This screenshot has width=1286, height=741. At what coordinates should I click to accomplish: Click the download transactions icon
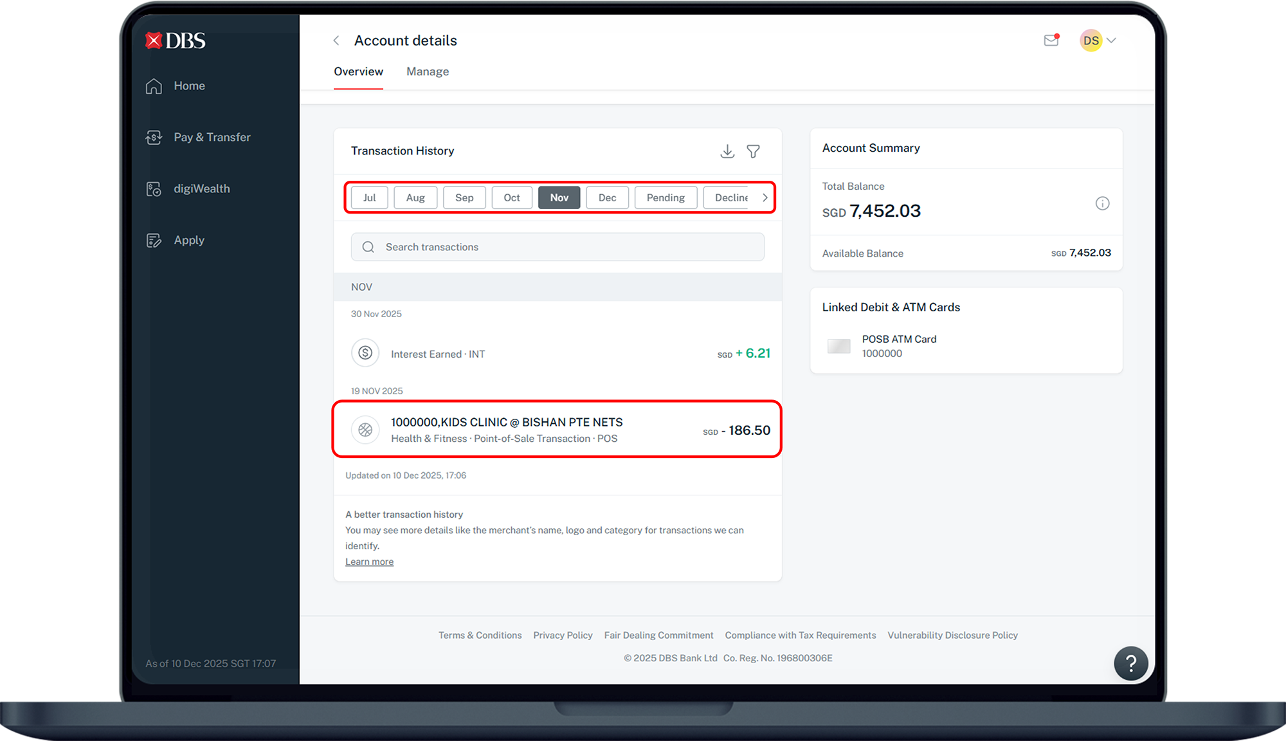(x=727, y=151)
